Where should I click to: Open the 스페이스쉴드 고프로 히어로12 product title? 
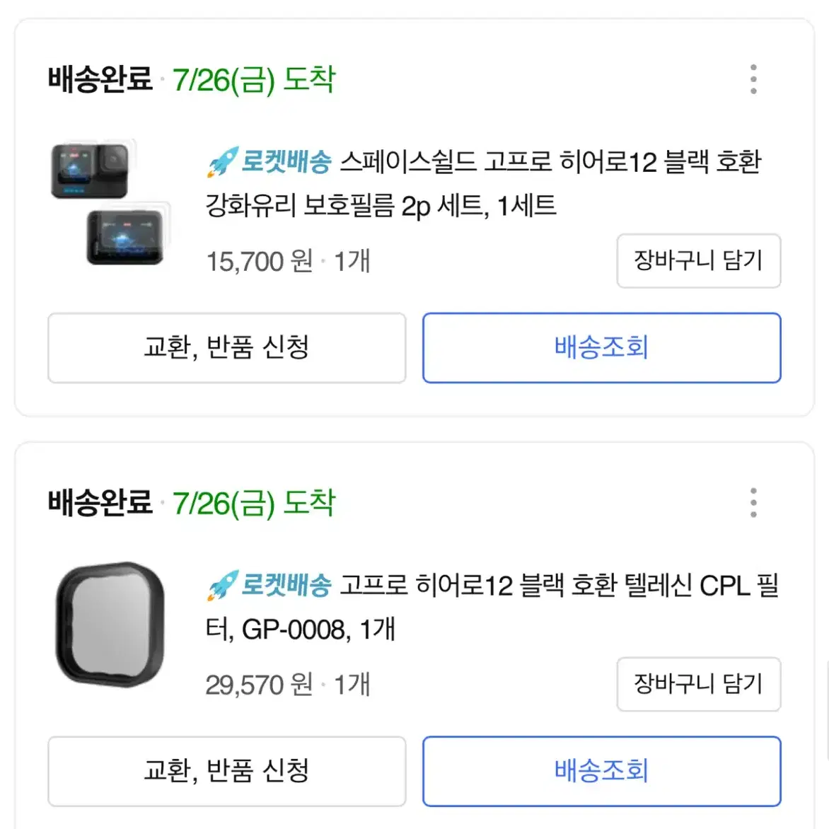484,183
